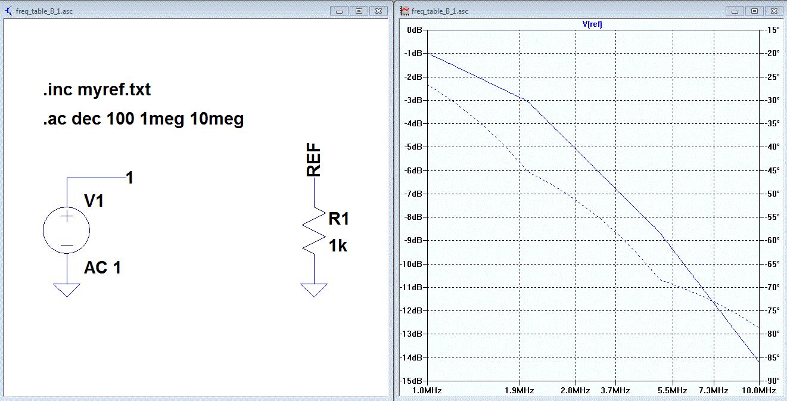
Task: Click the net label 1 beside V1's wire
Action: tap(129, 178)
